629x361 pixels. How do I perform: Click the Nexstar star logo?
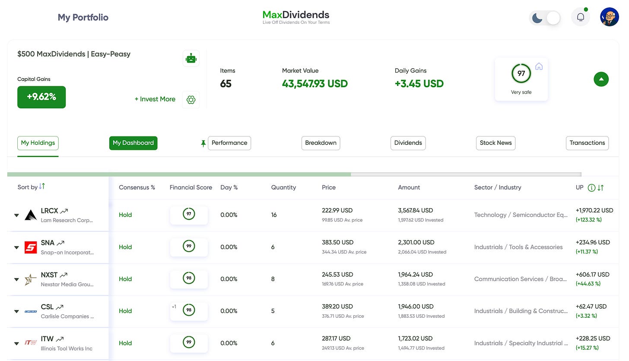coord(31,279)
